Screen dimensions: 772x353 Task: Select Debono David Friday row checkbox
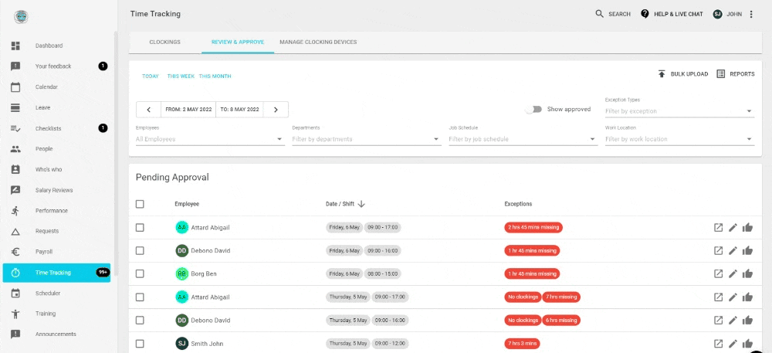point(140,250)
